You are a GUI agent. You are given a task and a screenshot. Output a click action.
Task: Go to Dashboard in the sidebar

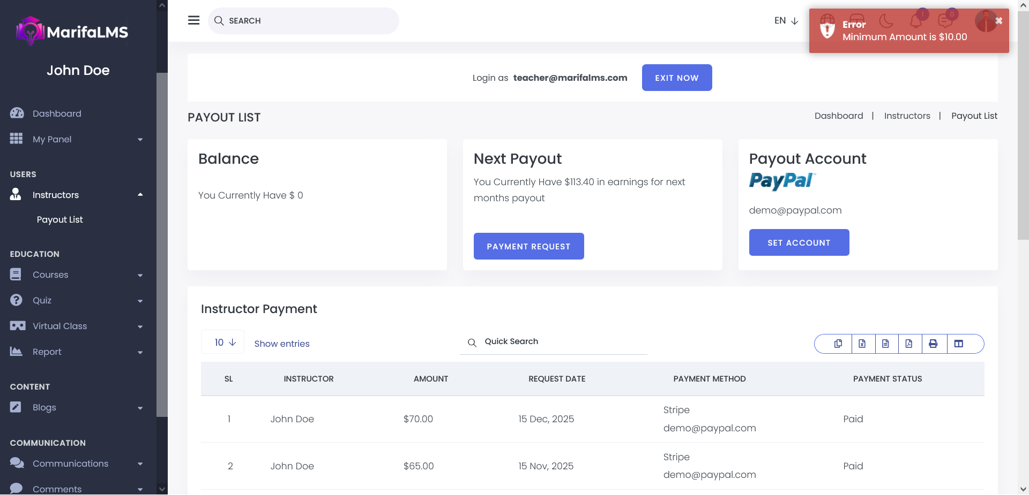pyautogui.click(x=57, y=113)
